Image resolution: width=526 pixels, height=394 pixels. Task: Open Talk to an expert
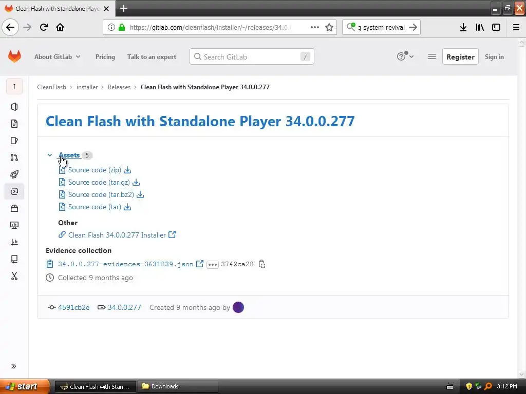pyautogui.click(x=152, y=57)
